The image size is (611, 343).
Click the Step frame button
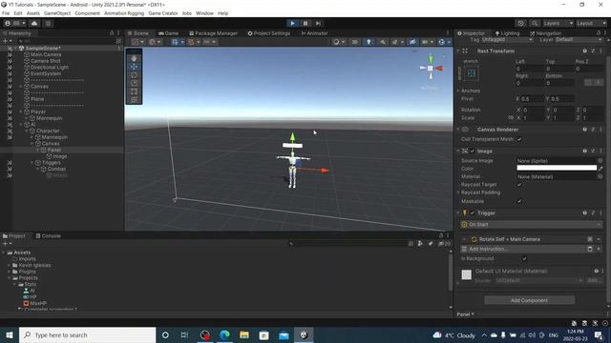coord(318,23)
